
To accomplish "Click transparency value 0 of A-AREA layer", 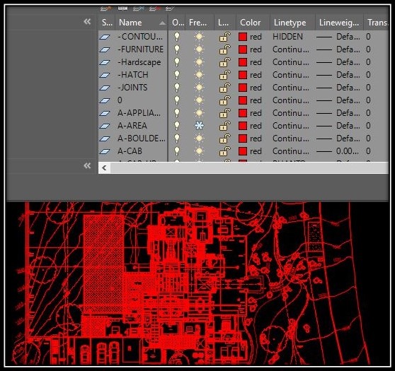I will pyautogui.click(x=368, y=126).
